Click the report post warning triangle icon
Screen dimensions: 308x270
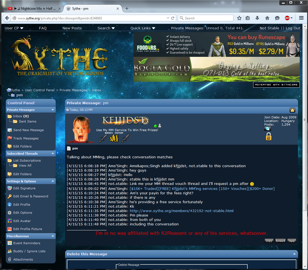tap(292, 110)
